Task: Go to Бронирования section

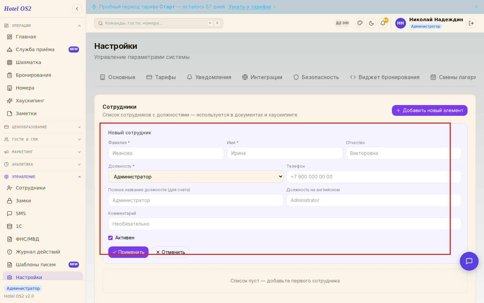Action: tap(42, 75)
